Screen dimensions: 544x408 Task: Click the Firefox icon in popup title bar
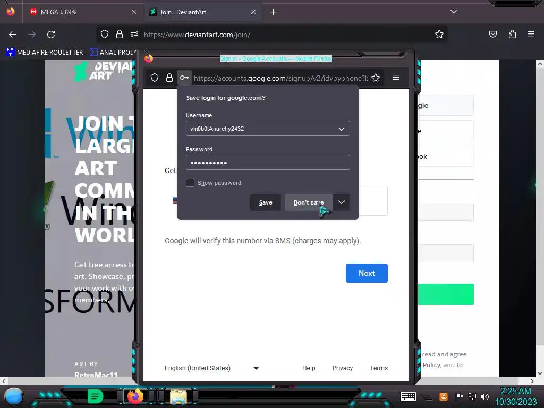coord(149,58)
